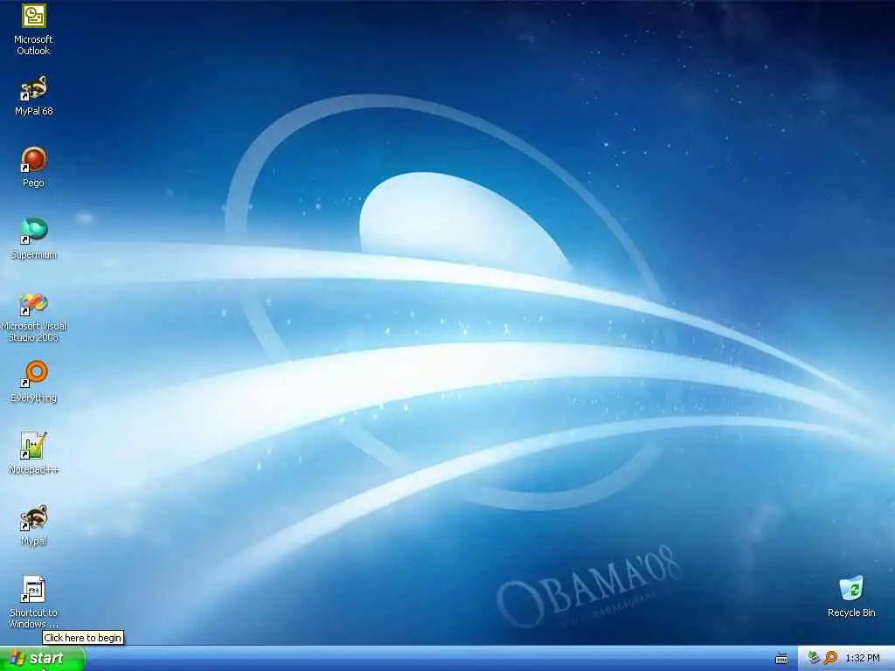This screenshot has height=671, width=895.
Task: Select the Microsoft Outlook desktop icon
Action: [34, 16]
